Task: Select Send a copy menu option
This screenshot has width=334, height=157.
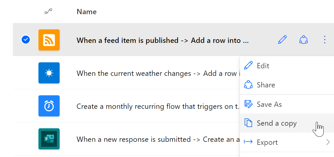Action: [276, 123]
